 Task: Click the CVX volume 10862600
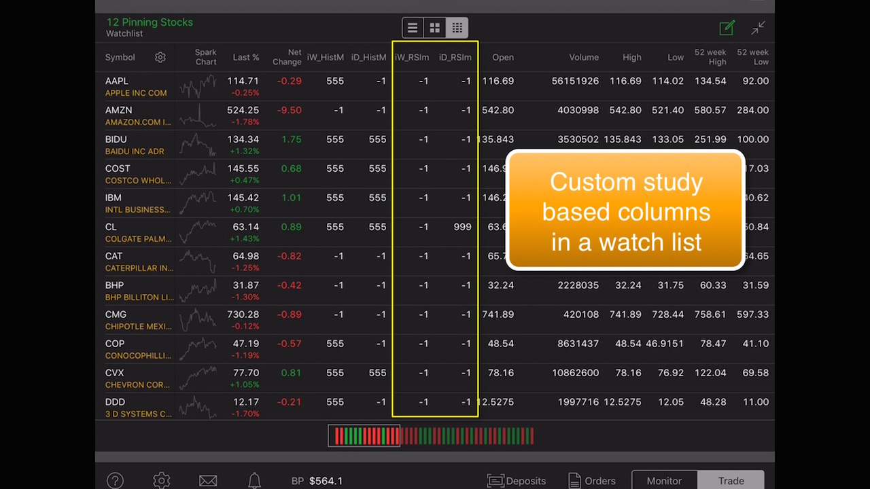pyautogui.click(x=575, y=373)
